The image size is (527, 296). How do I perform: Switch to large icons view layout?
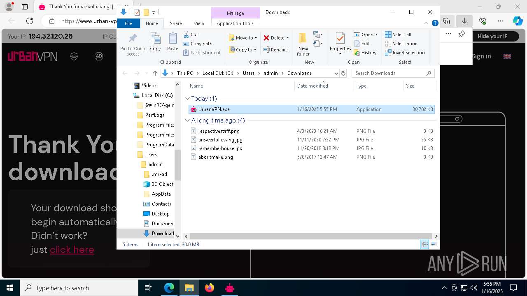pyautogui.click(x=433, y=245)
